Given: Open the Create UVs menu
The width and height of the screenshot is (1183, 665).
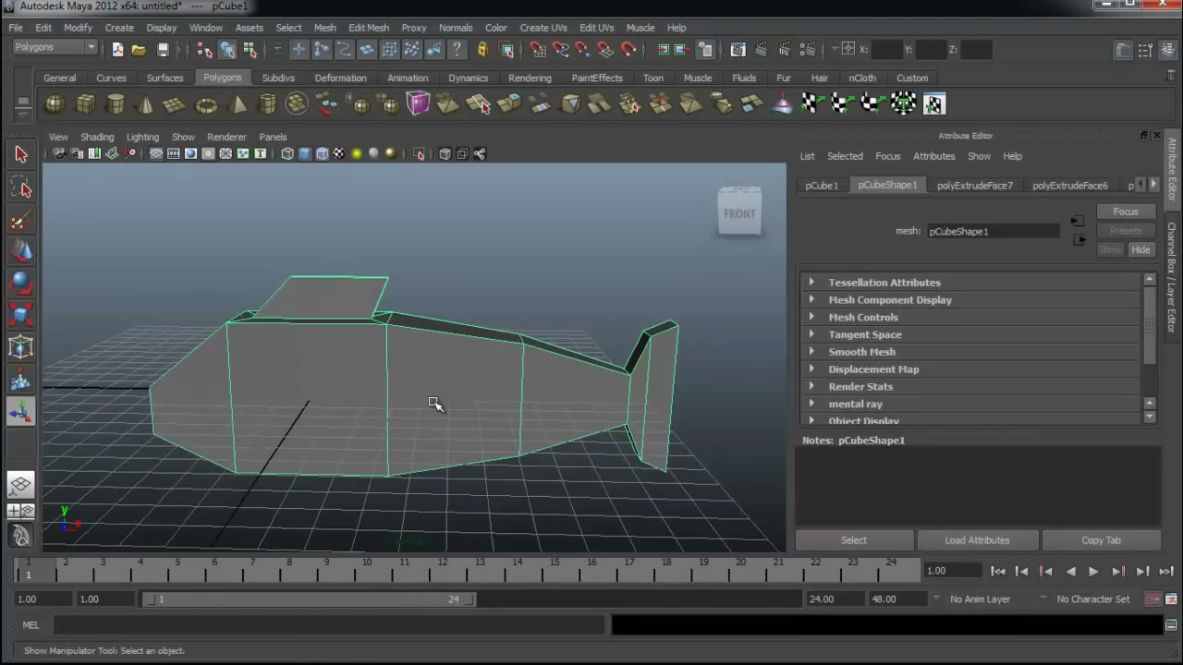Looking at the screenshot, I should click(543, 28).
